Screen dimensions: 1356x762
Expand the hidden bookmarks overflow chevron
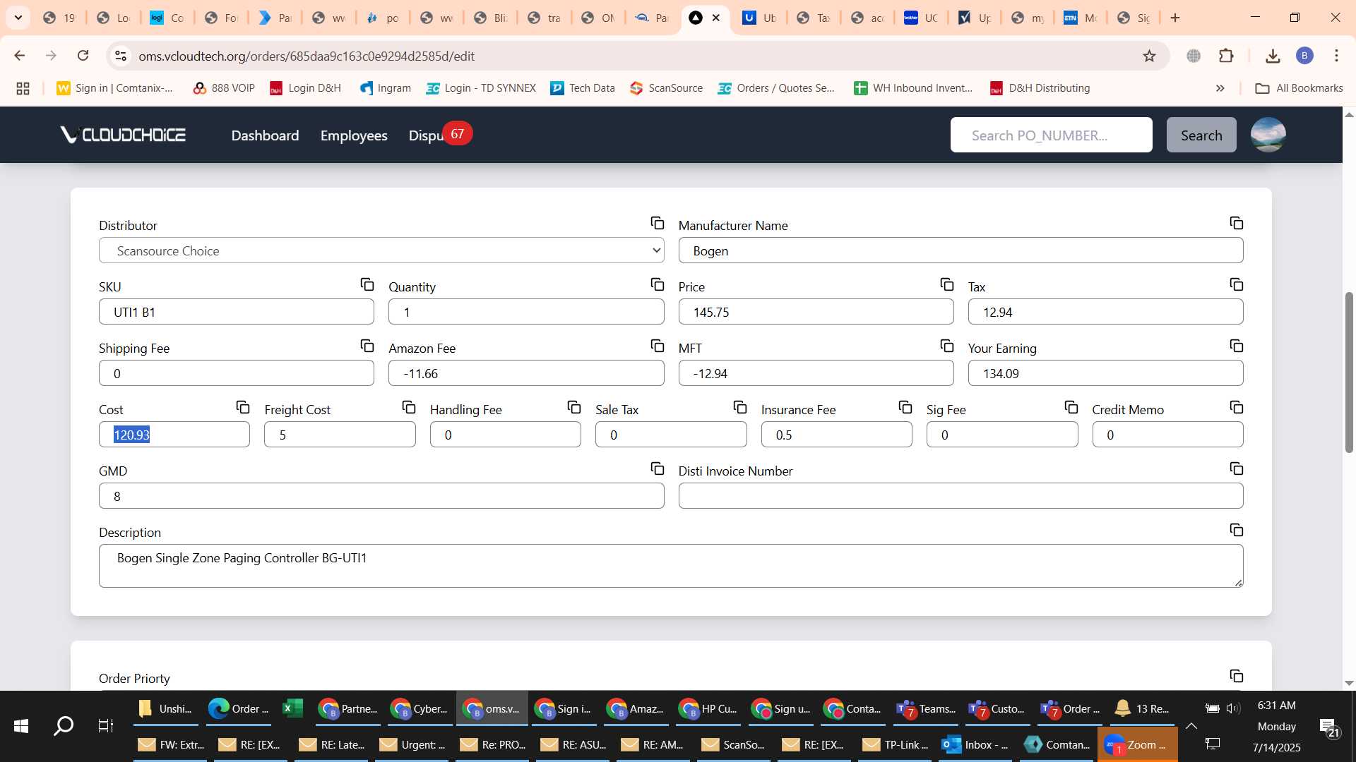pyautogui.click(x=1220, y=88)
